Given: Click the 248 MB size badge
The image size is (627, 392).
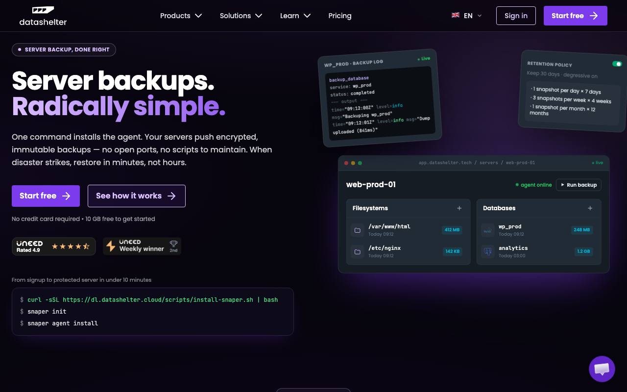Looking at the screenshot, I should click(582, 230).
